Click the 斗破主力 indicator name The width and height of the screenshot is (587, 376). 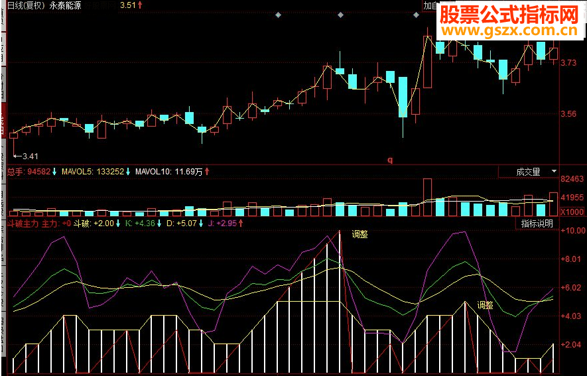click(23, 223)
